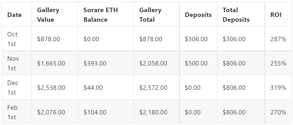Click the Sorare ETH Balance header
The width and height of the screenshot is (293, 125).
click(106, 14)
